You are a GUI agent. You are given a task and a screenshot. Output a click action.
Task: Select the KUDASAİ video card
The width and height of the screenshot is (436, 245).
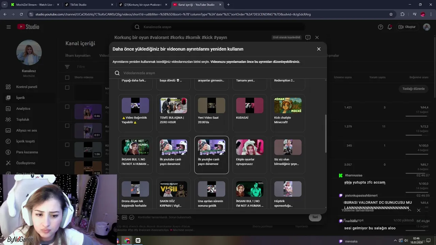point(250,113)
